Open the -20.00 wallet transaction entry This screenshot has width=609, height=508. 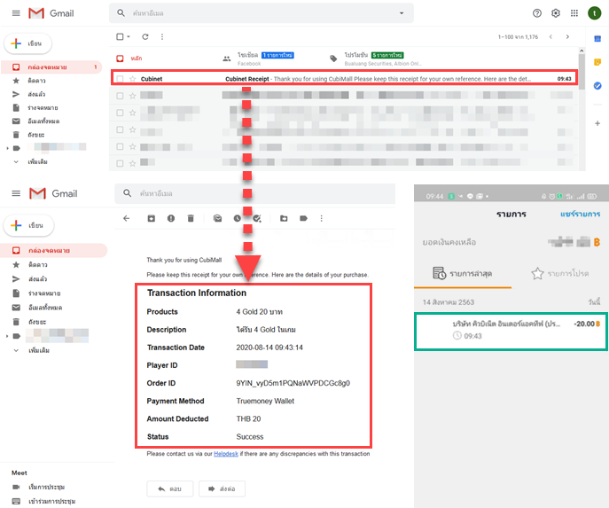[x=511, y=332]
